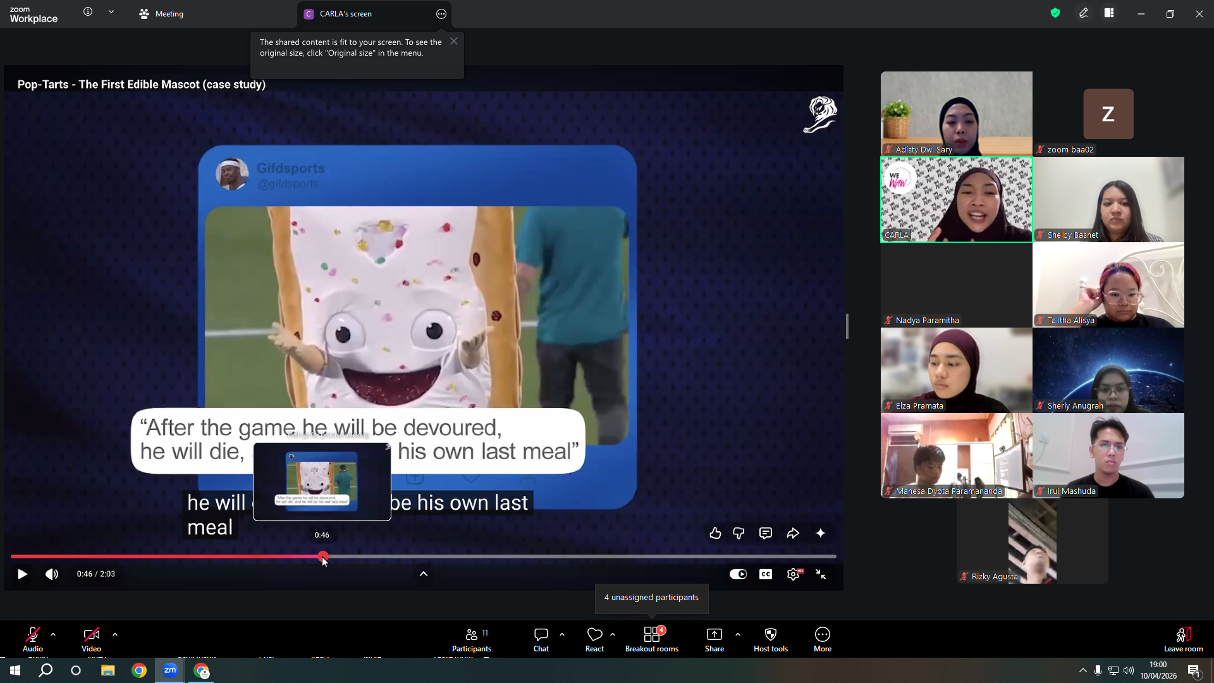Dismiss the shared content fit notification
This screenshot has width=1214, height=683.
click(454, 41)
